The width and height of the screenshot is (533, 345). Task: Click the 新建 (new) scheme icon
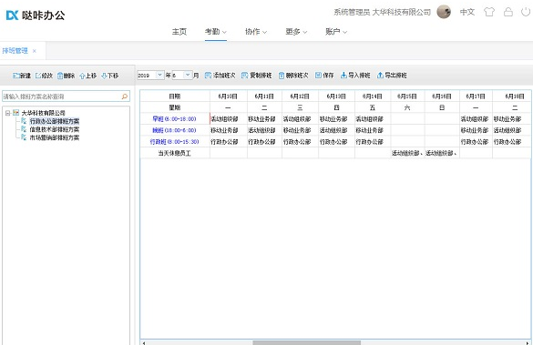point(16,76)
